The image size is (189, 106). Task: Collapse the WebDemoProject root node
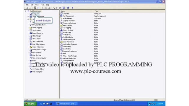click(26, 11)
